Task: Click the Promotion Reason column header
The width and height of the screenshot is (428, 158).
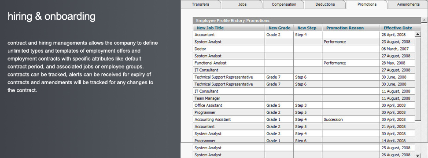Action: (x=345, y=28)
